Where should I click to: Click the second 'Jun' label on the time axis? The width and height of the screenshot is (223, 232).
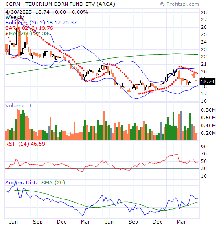(x=109, y=222)
